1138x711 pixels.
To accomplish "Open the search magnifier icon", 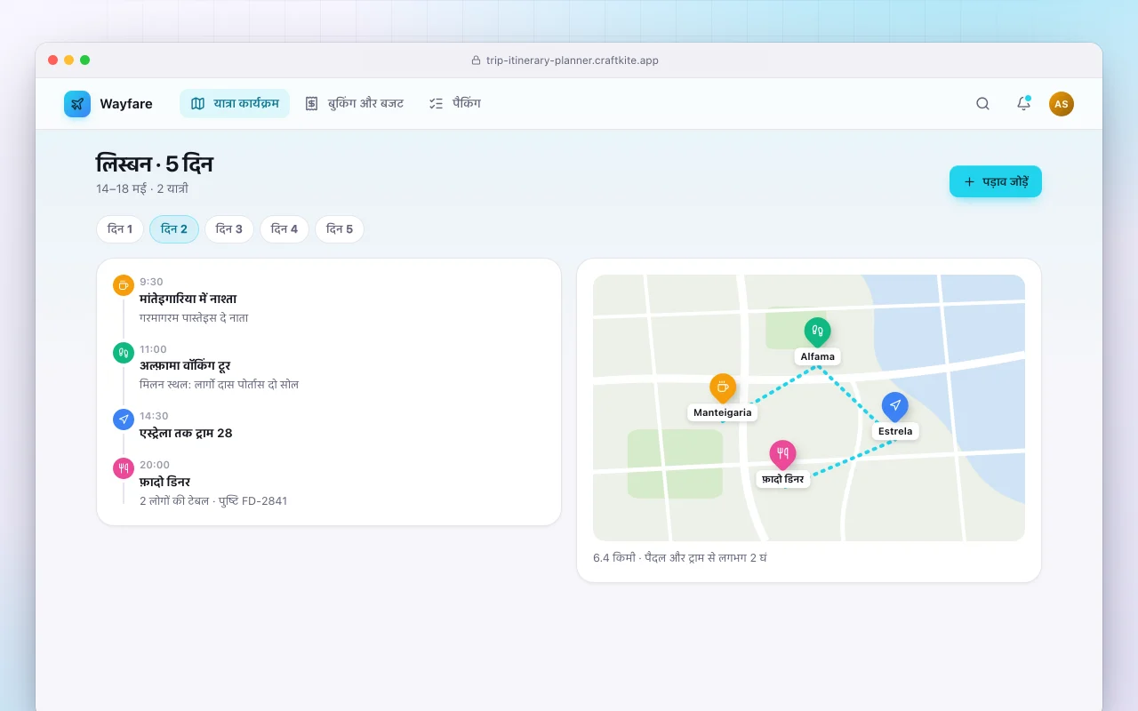I will (982, 104).
